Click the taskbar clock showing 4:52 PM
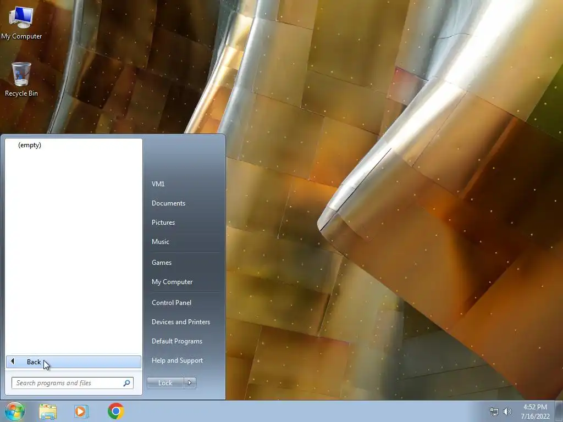563x422 pixels. click(x=535, y=412)
